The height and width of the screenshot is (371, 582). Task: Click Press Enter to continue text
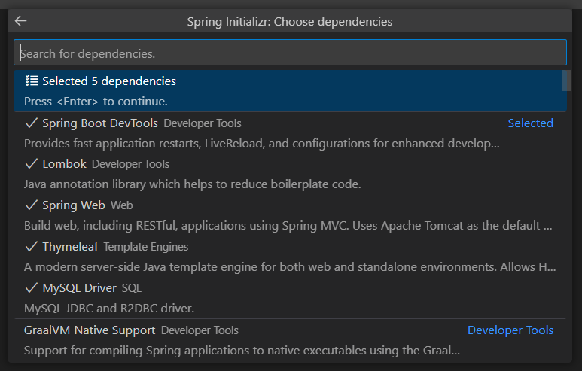point(96,102)
